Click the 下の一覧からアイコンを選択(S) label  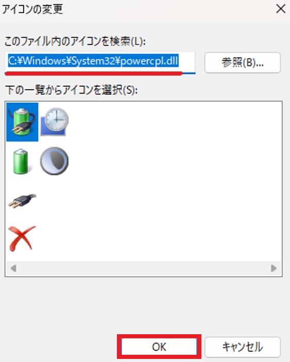click(x=71, y=90)
